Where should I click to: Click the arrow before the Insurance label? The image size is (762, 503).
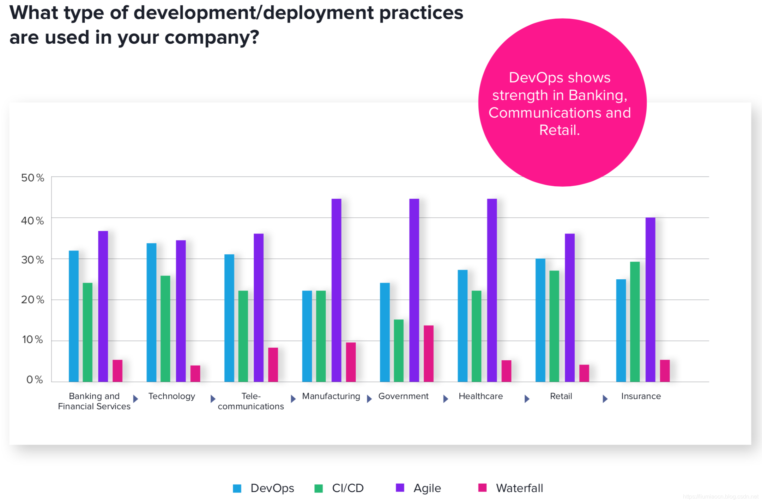point(605,399)
